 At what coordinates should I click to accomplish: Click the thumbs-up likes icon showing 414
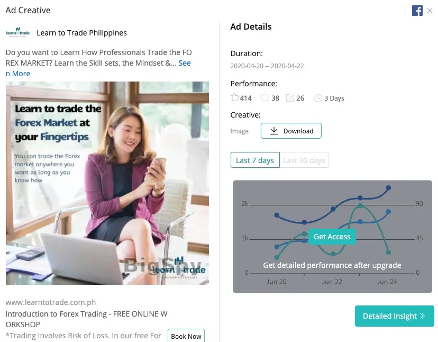pos(234,97)
